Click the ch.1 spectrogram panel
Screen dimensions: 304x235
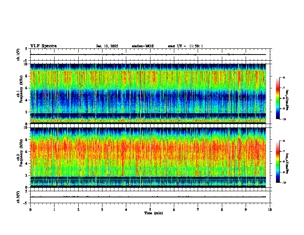tap(148, 94)
